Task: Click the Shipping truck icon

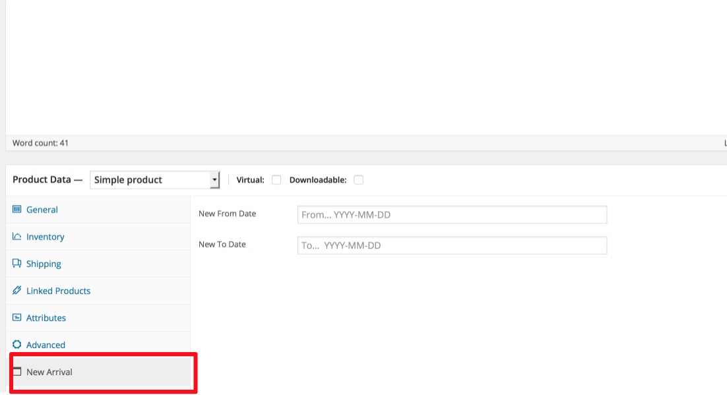Action: coord(16,263)
